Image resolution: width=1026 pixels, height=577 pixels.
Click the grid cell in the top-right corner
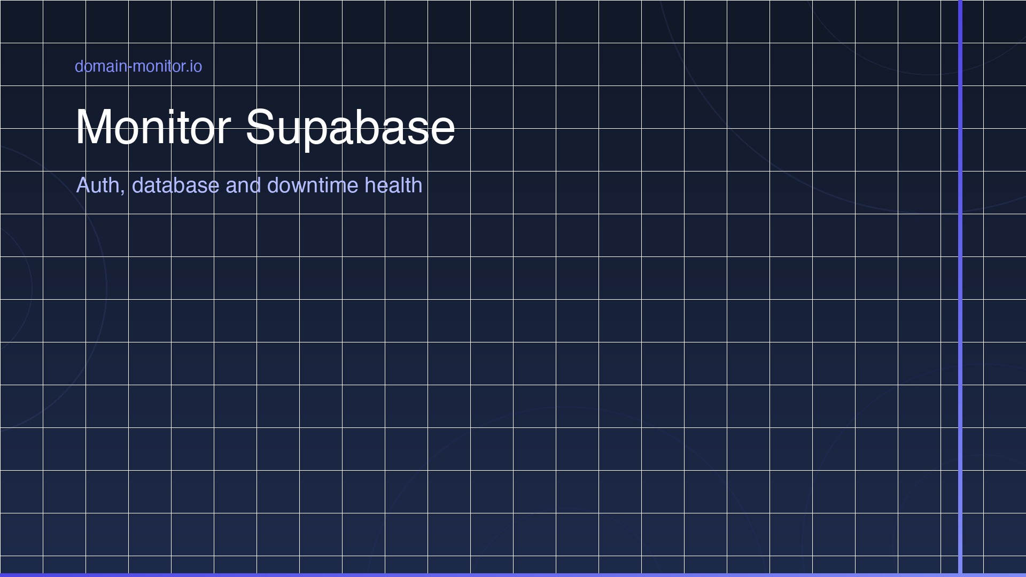(1005, 21)
